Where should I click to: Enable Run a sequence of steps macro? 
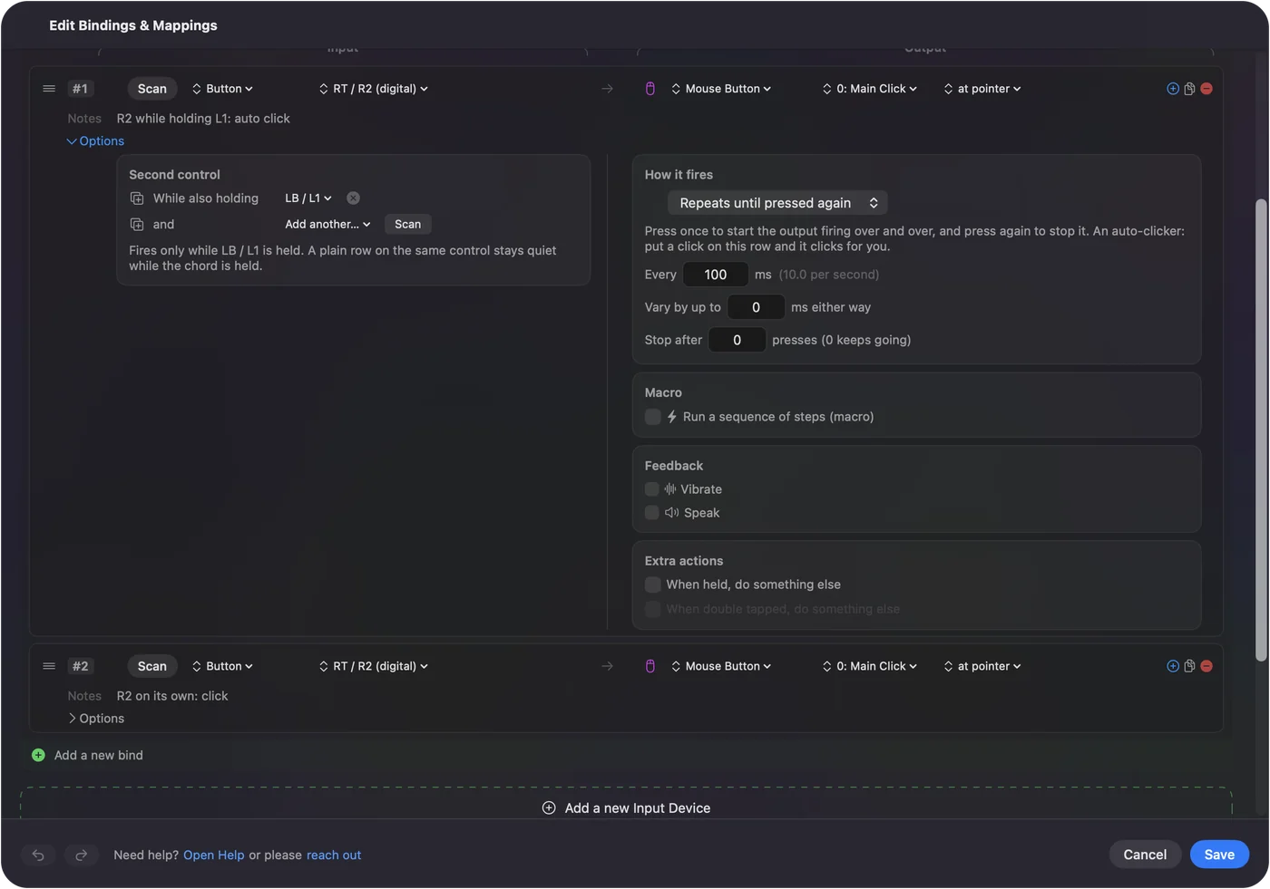coord(652,417)
